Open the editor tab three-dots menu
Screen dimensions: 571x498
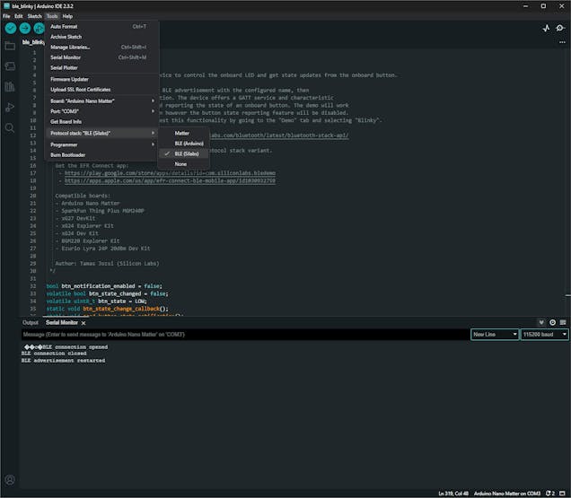click(562, 42)
